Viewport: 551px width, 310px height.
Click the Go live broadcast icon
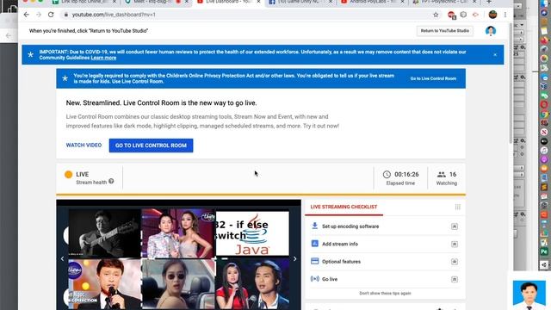pos(315,279)
